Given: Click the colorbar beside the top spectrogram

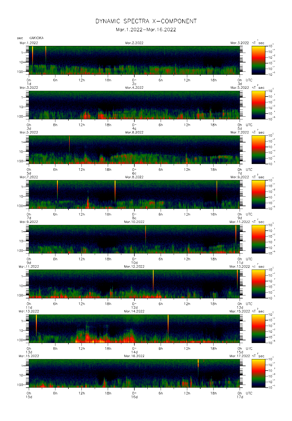Looking at the screenshot, I should tap(258, 60).
